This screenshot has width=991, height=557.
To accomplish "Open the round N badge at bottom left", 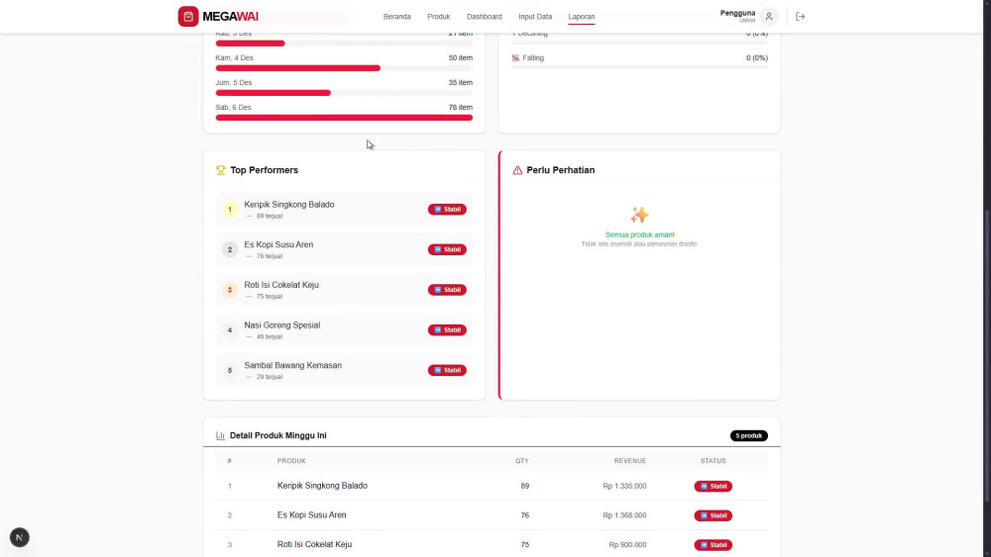I will pos(20,537).
